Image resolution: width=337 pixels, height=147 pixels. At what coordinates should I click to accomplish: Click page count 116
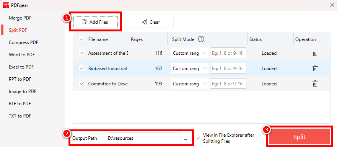(x=158, y=53)
